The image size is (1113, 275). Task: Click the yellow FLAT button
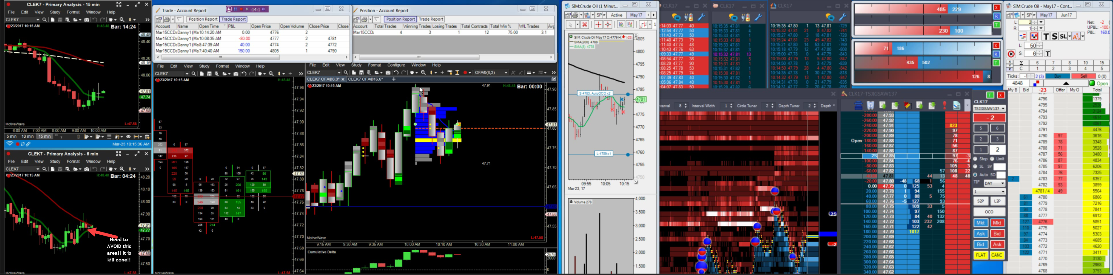(x=981, y=255)
